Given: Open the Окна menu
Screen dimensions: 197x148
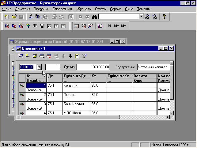Looking at the screenshot, I should 129,9.
